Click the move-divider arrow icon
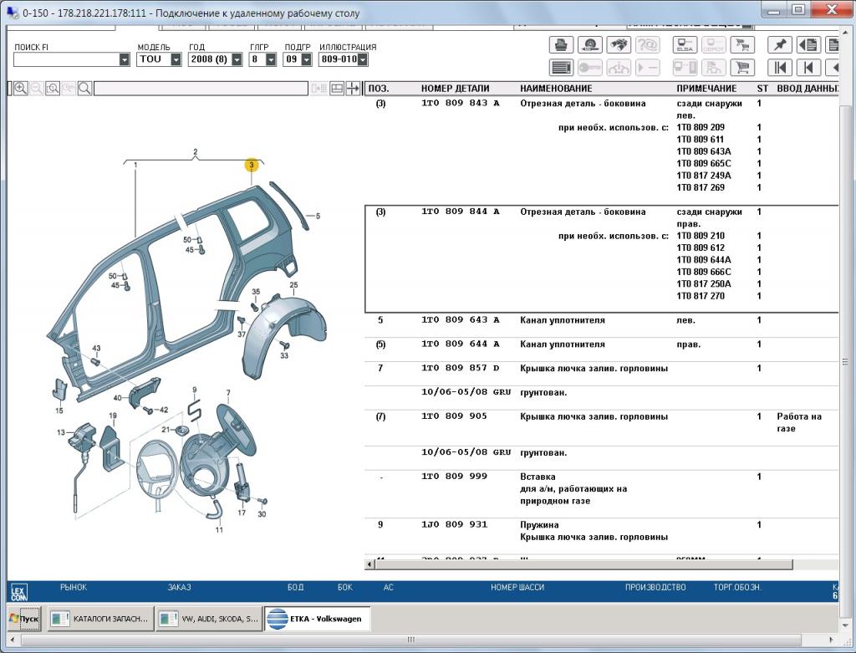The height and width of the screenshot is (653, 856). tap(354, 89)
